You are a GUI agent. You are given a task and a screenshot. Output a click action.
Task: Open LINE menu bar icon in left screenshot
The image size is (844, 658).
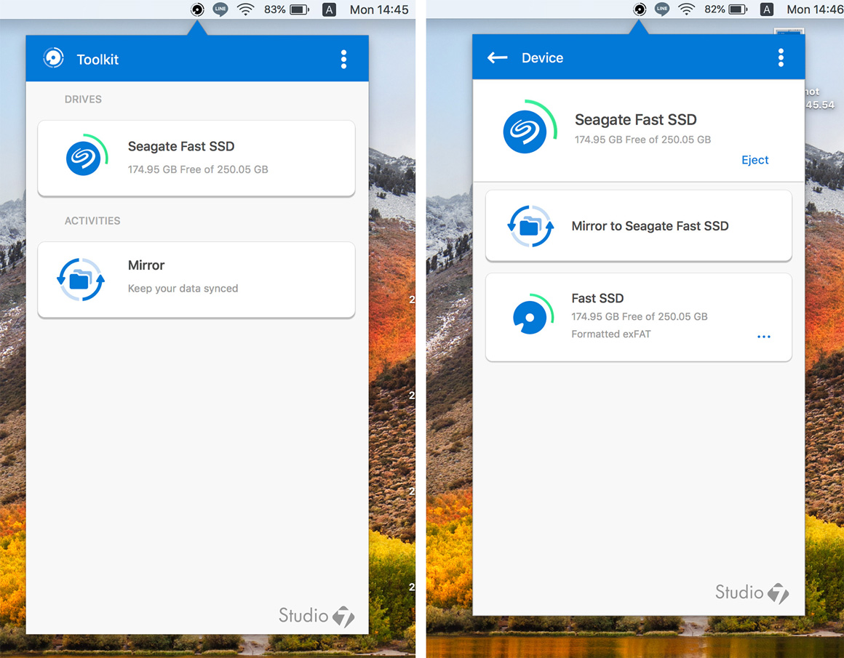220,9
